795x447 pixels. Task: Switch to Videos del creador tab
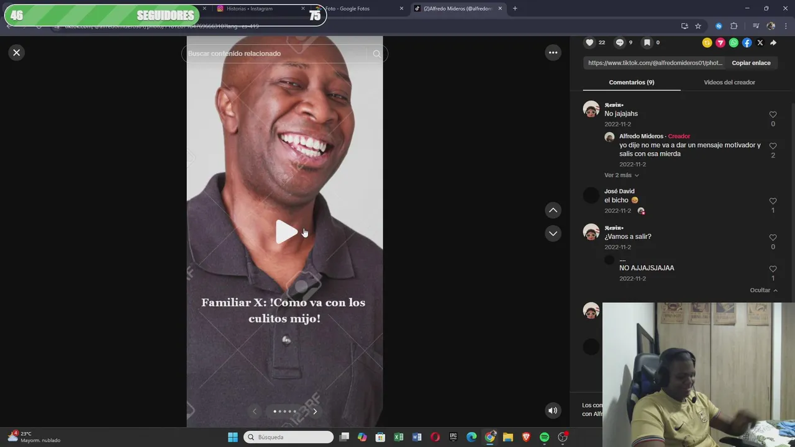click(x=729, y=82)
